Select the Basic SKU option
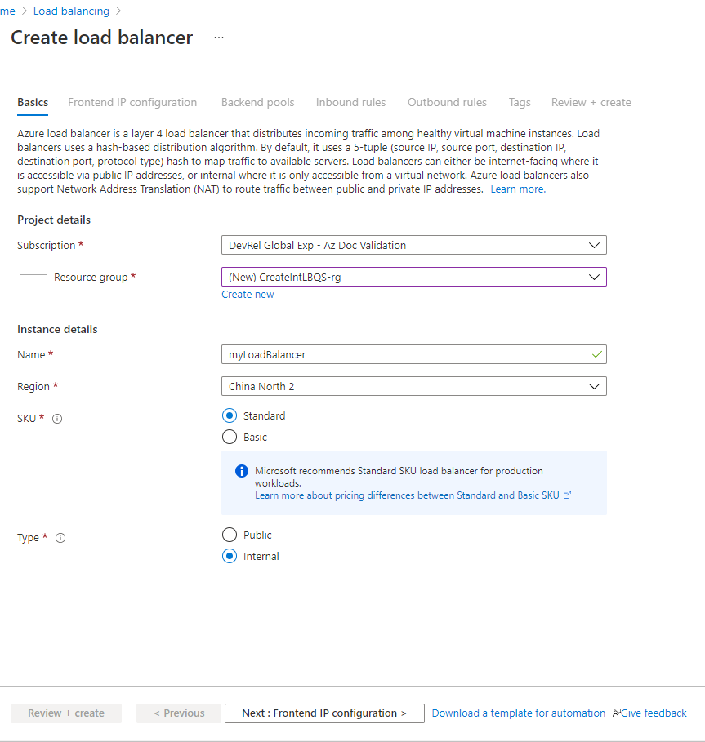 point(230,437)
